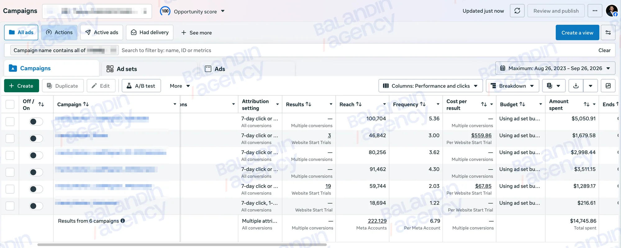
Task: Select the Had delivery filter
Action: 150,32
